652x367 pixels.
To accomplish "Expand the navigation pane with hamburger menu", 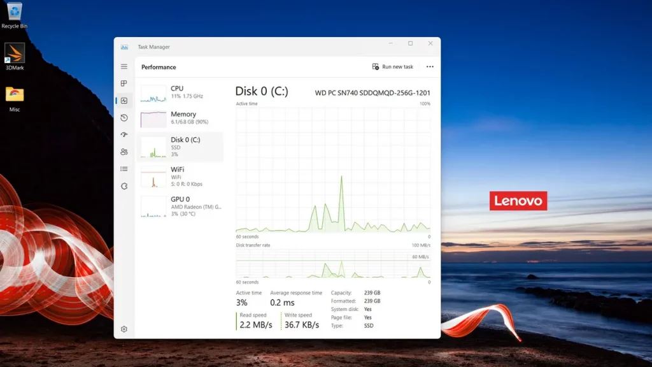I will click(x=124, y=66).
